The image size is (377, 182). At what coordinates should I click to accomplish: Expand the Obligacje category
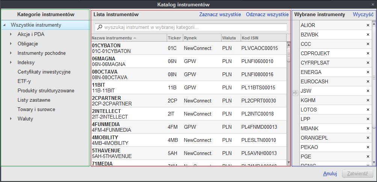click(x=11, y=44)
